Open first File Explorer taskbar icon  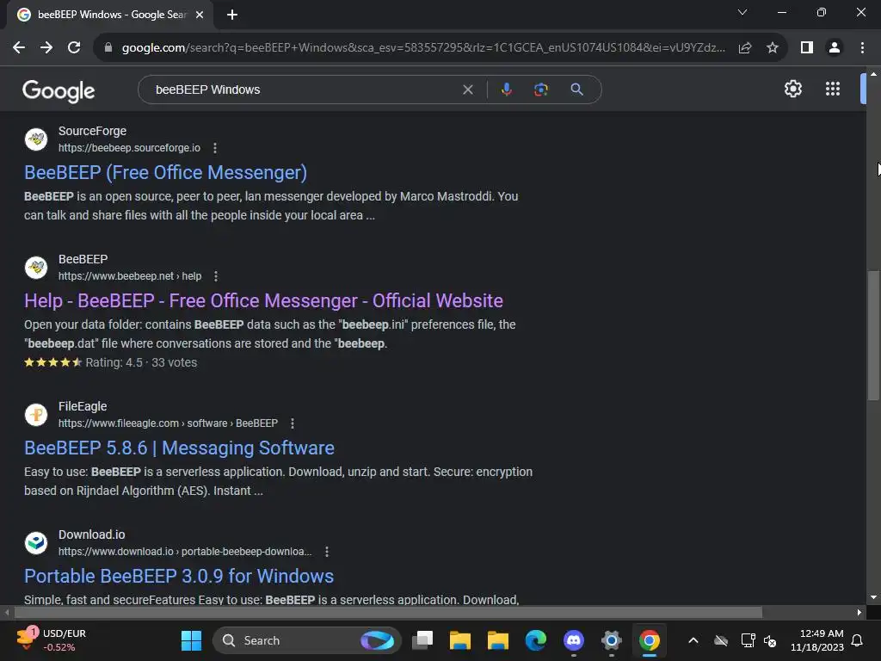pyautogui.click(x=460, y=640)
